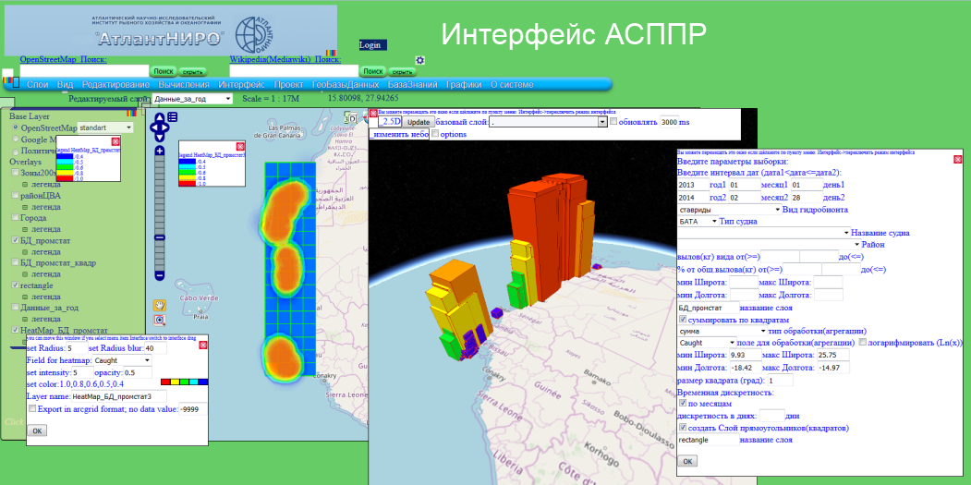Open the Редактируемый слой dropdown
The height and width of the screenshot is (485, 971).
(192, 99)
